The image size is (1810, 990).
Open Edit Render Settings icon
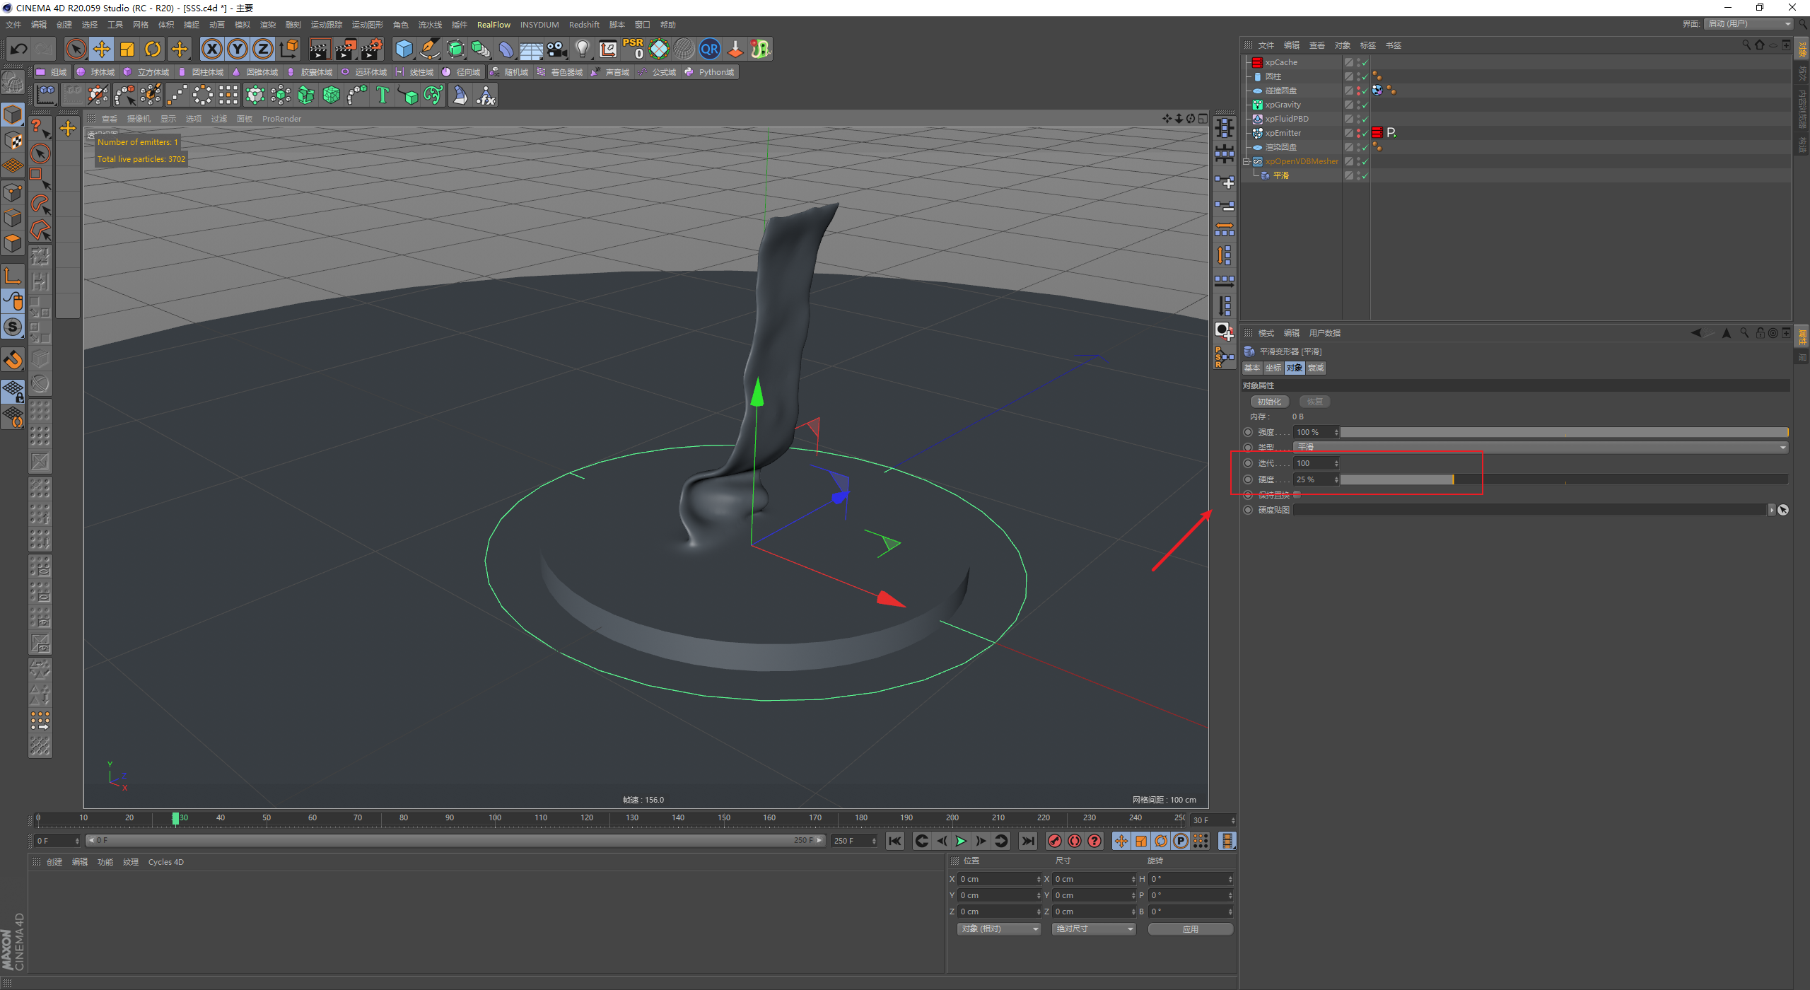[x=372, y=49]
